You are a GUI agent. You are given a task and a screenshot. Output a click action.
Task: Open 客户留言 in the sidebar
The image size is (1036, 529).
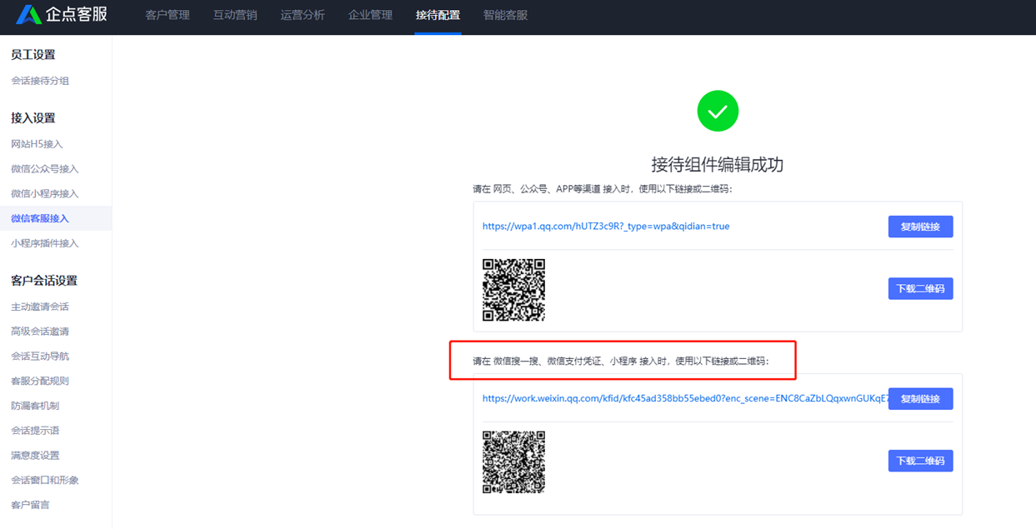(30, 505)
